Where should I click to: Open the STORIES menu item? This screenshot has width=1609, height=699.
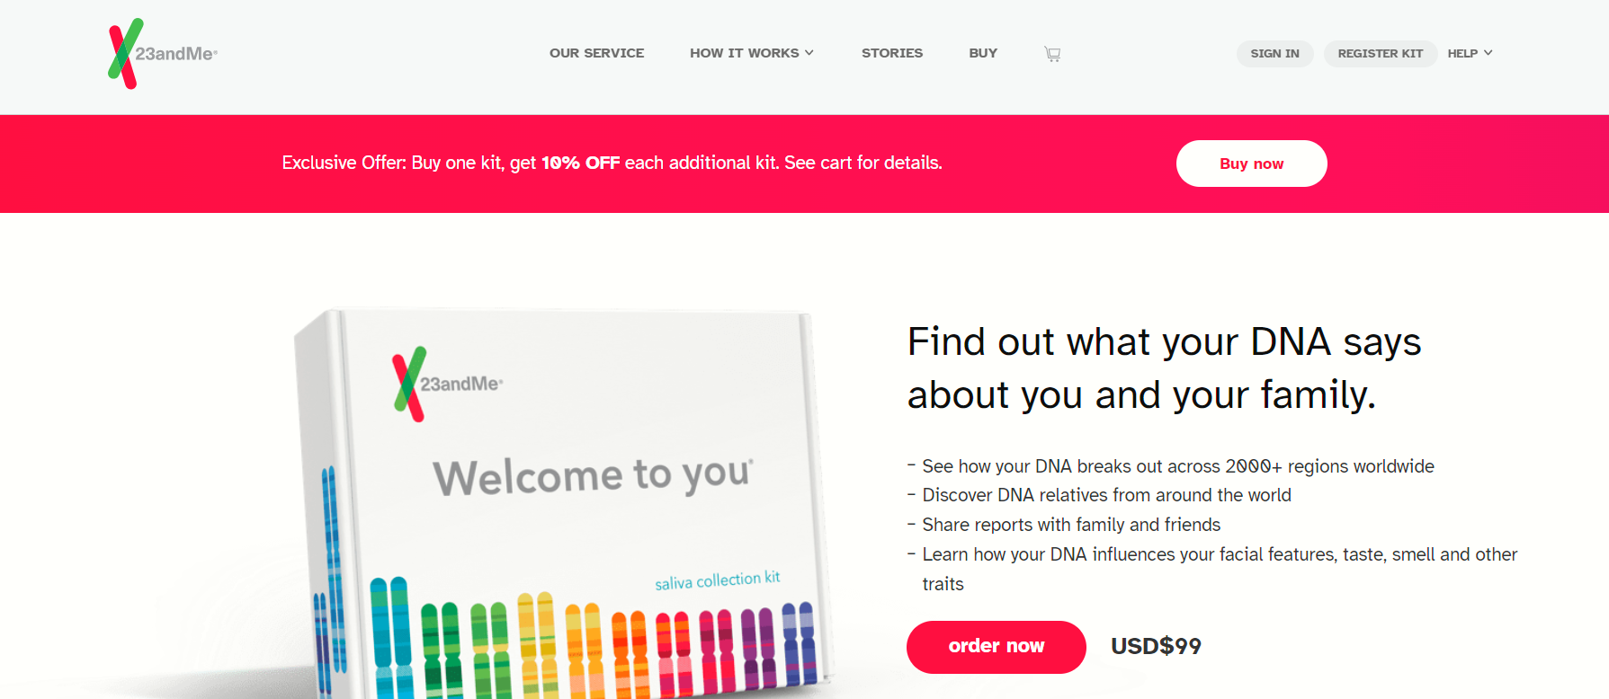[x=892, y=53]
